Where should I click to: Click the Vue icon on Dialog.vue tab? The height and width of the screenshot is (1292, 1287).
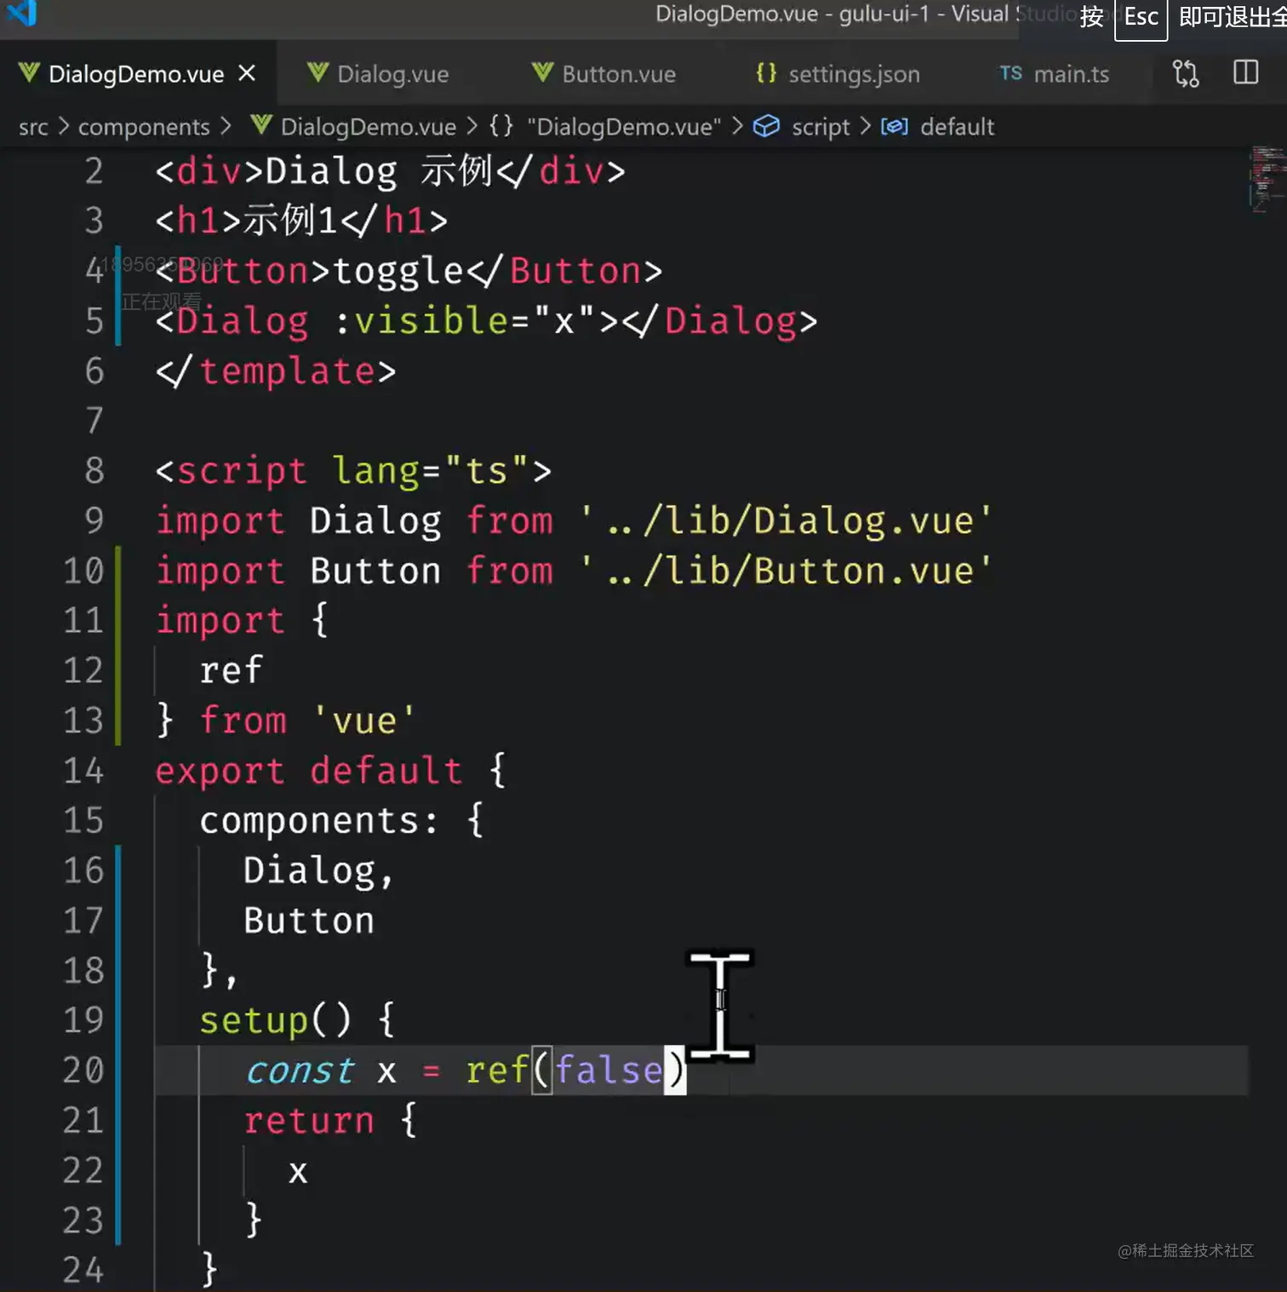(x=317, y=73)
